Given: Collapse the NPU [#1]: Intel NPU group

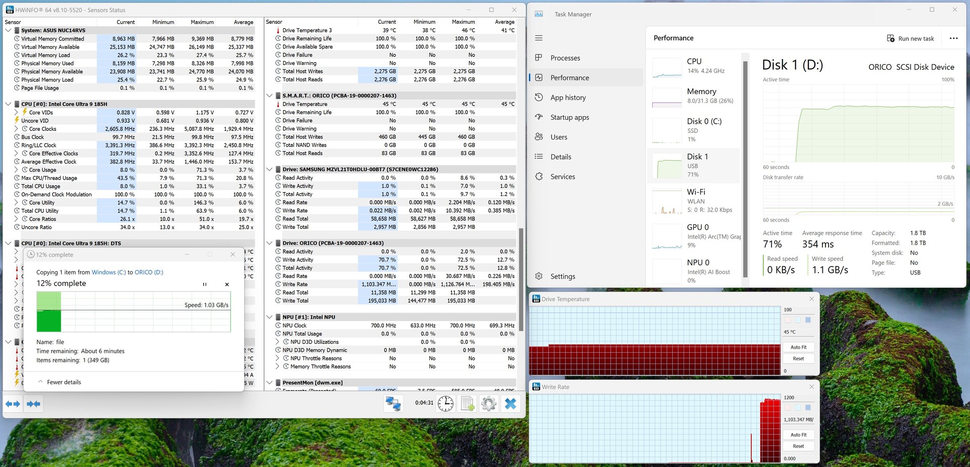Looking at the screenshot, I should [x=270, y=317].
